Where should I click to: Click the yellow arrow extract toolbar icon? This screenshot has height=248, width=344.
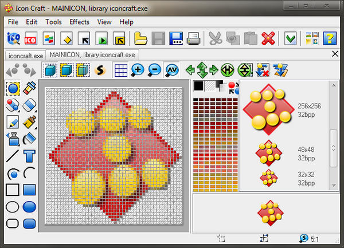click(119, 38)
